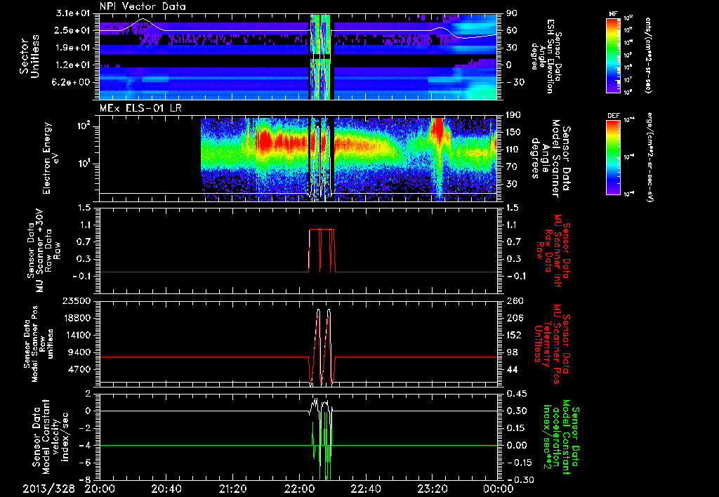719x497 pixels.
Task: Click the "44" telemetry tick value
Action: (x=512, y=369)
